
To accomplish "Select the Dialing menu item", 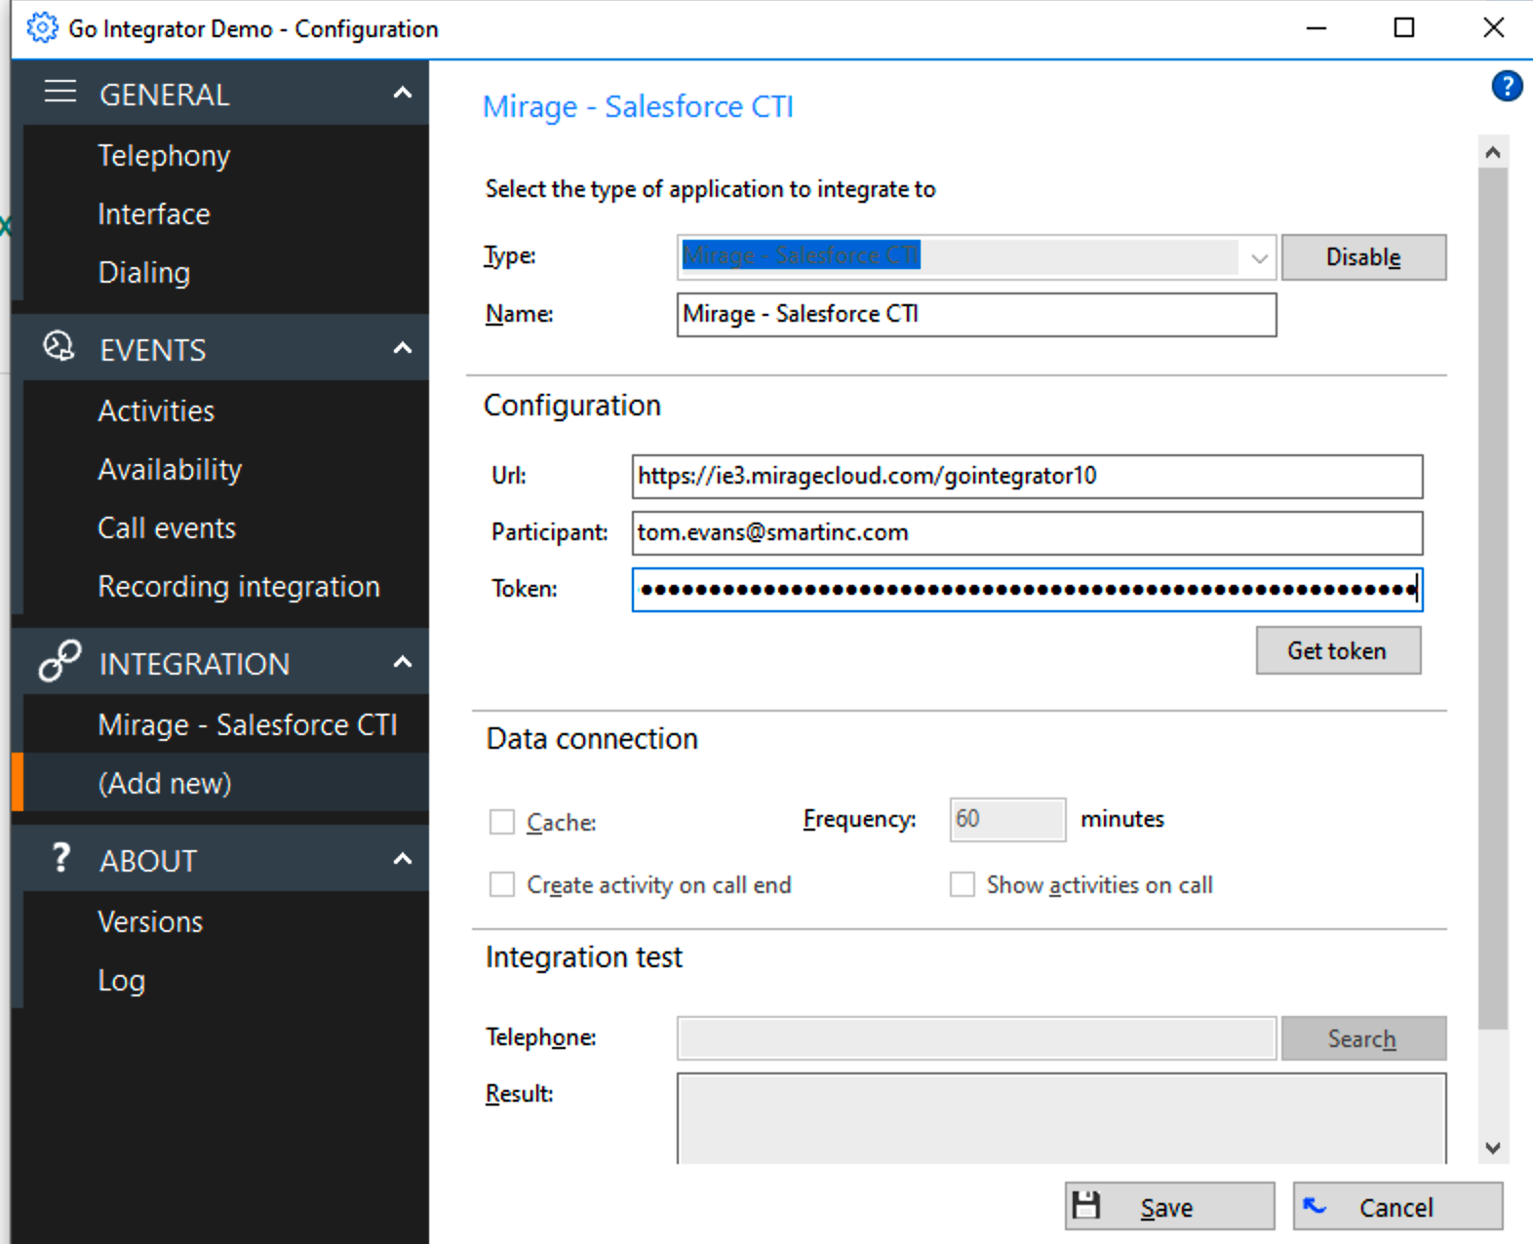I will (144, 273).
